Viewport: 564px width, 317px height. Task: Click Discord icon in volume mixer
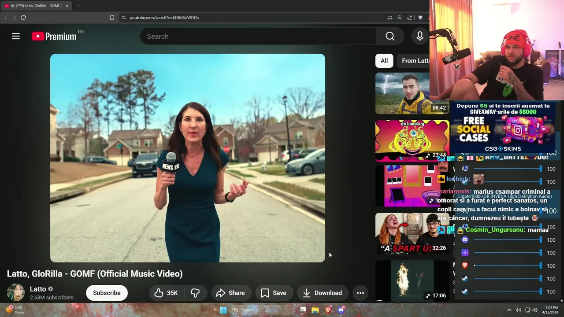[x=465, y=240]
